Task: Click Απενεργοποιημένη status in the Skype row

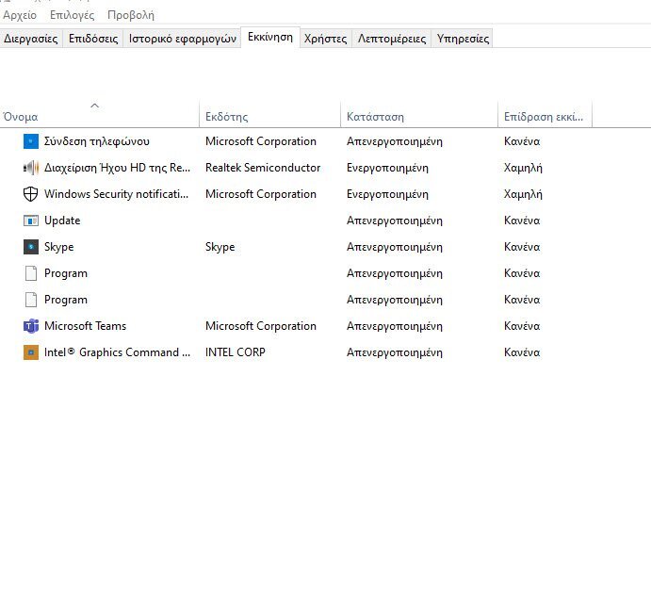Action: [x=395, y=247]
